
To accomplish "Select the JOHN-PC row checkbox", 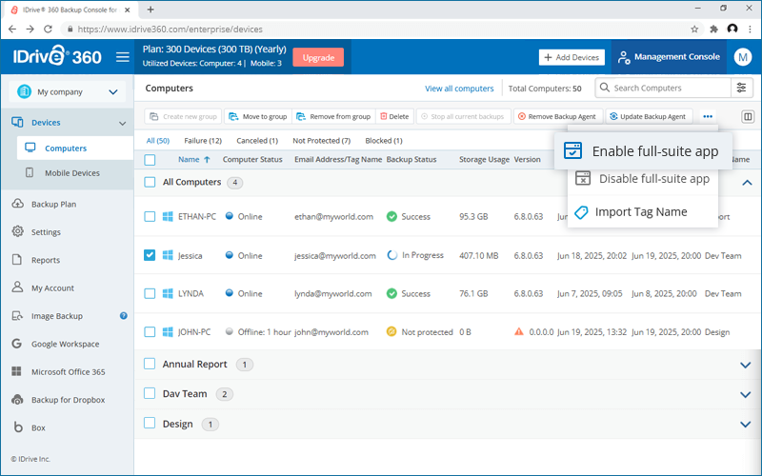I will 150,331.
